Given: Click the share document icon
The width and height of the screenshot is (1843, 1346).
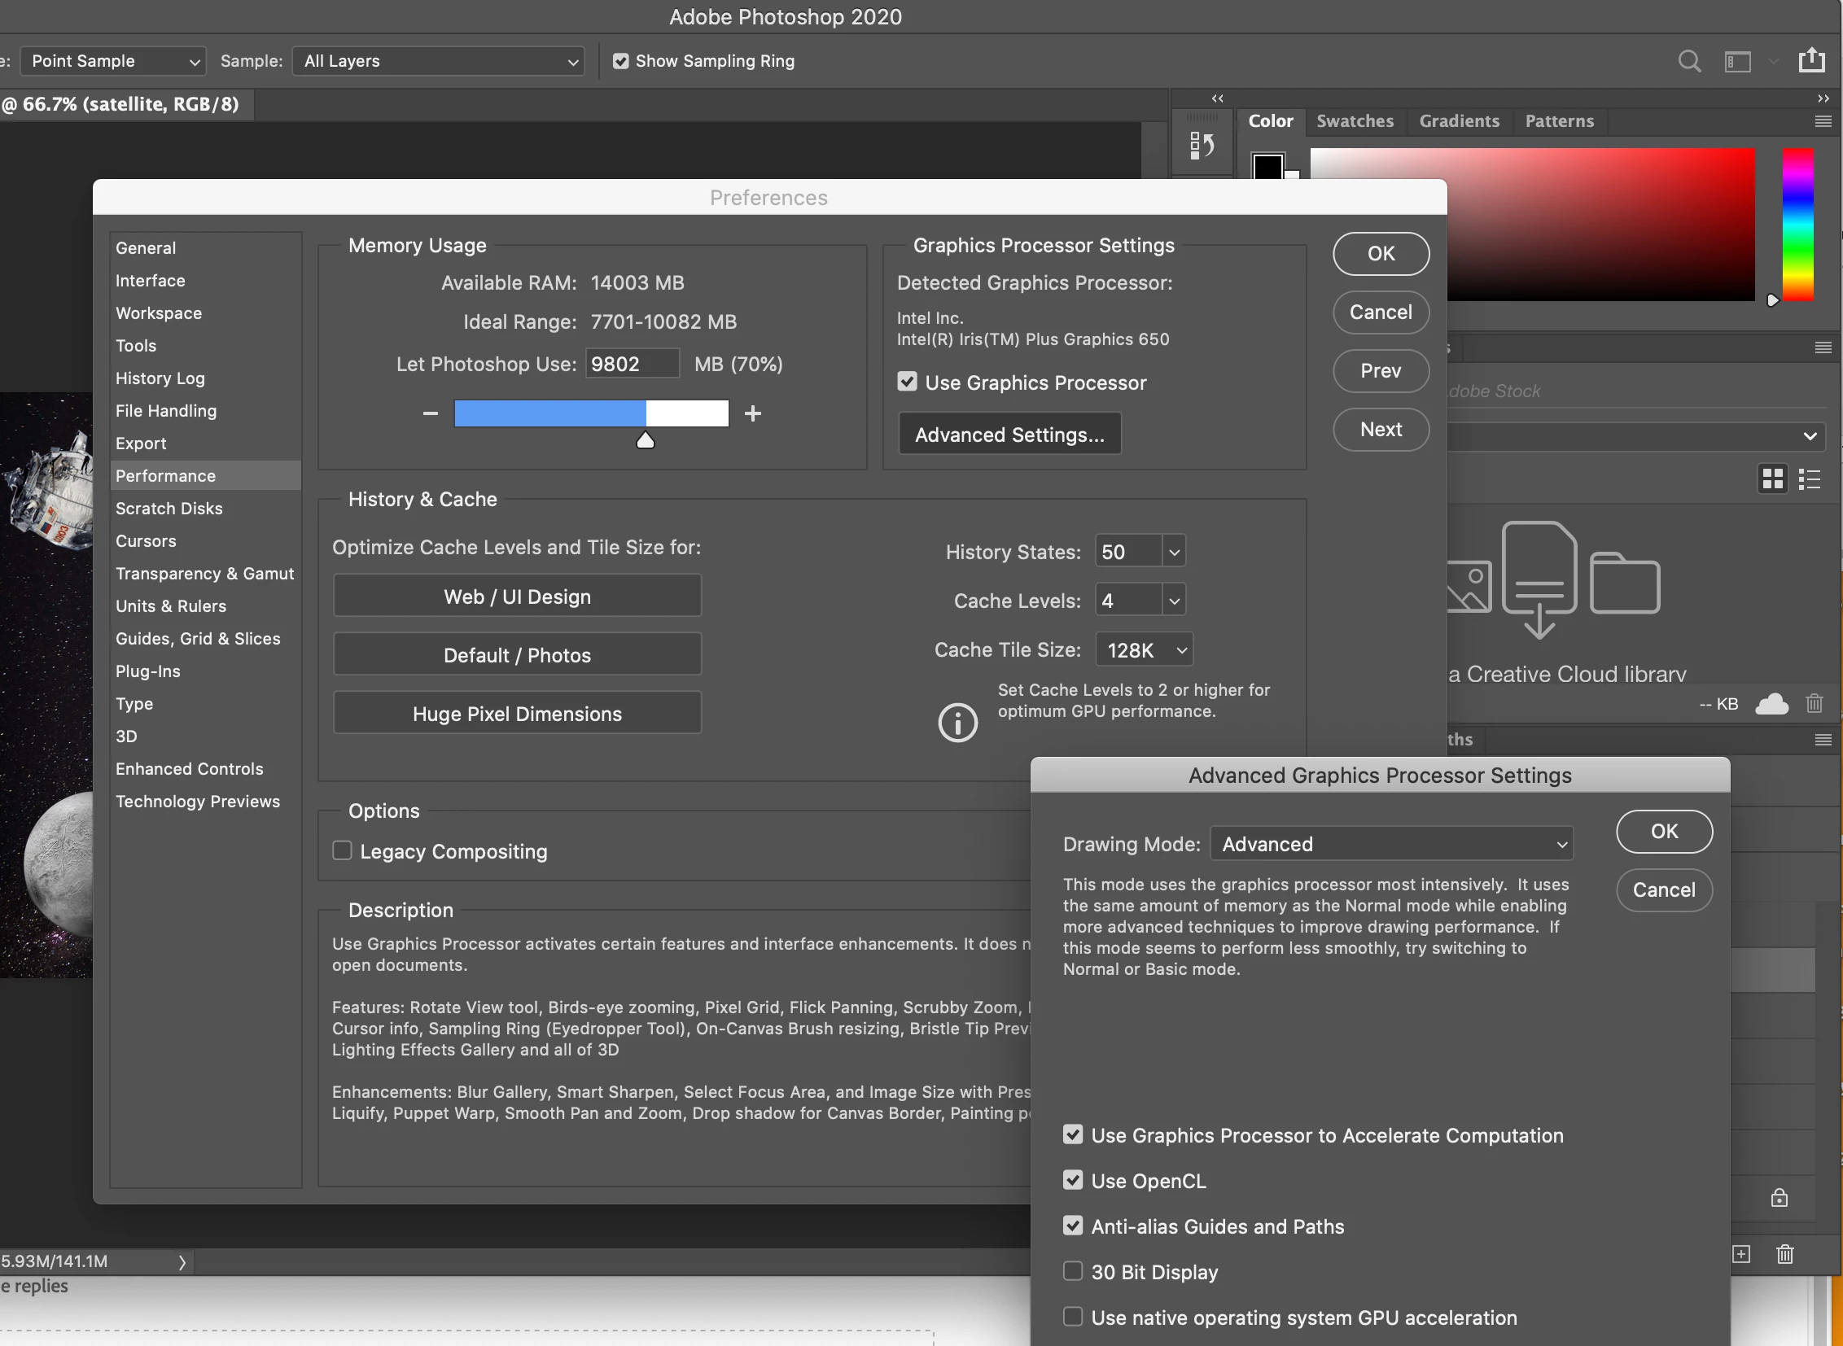Looking at the screenshot, I should (1811, 59).
